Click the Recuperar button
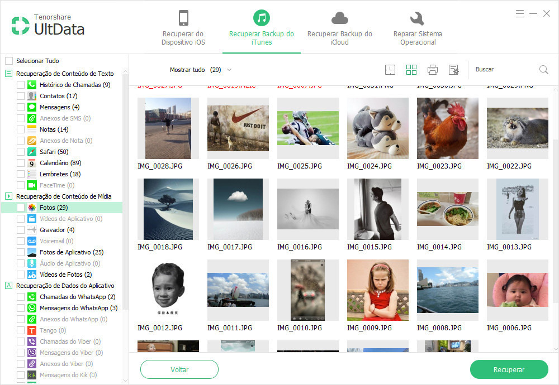 coord(509,369)
